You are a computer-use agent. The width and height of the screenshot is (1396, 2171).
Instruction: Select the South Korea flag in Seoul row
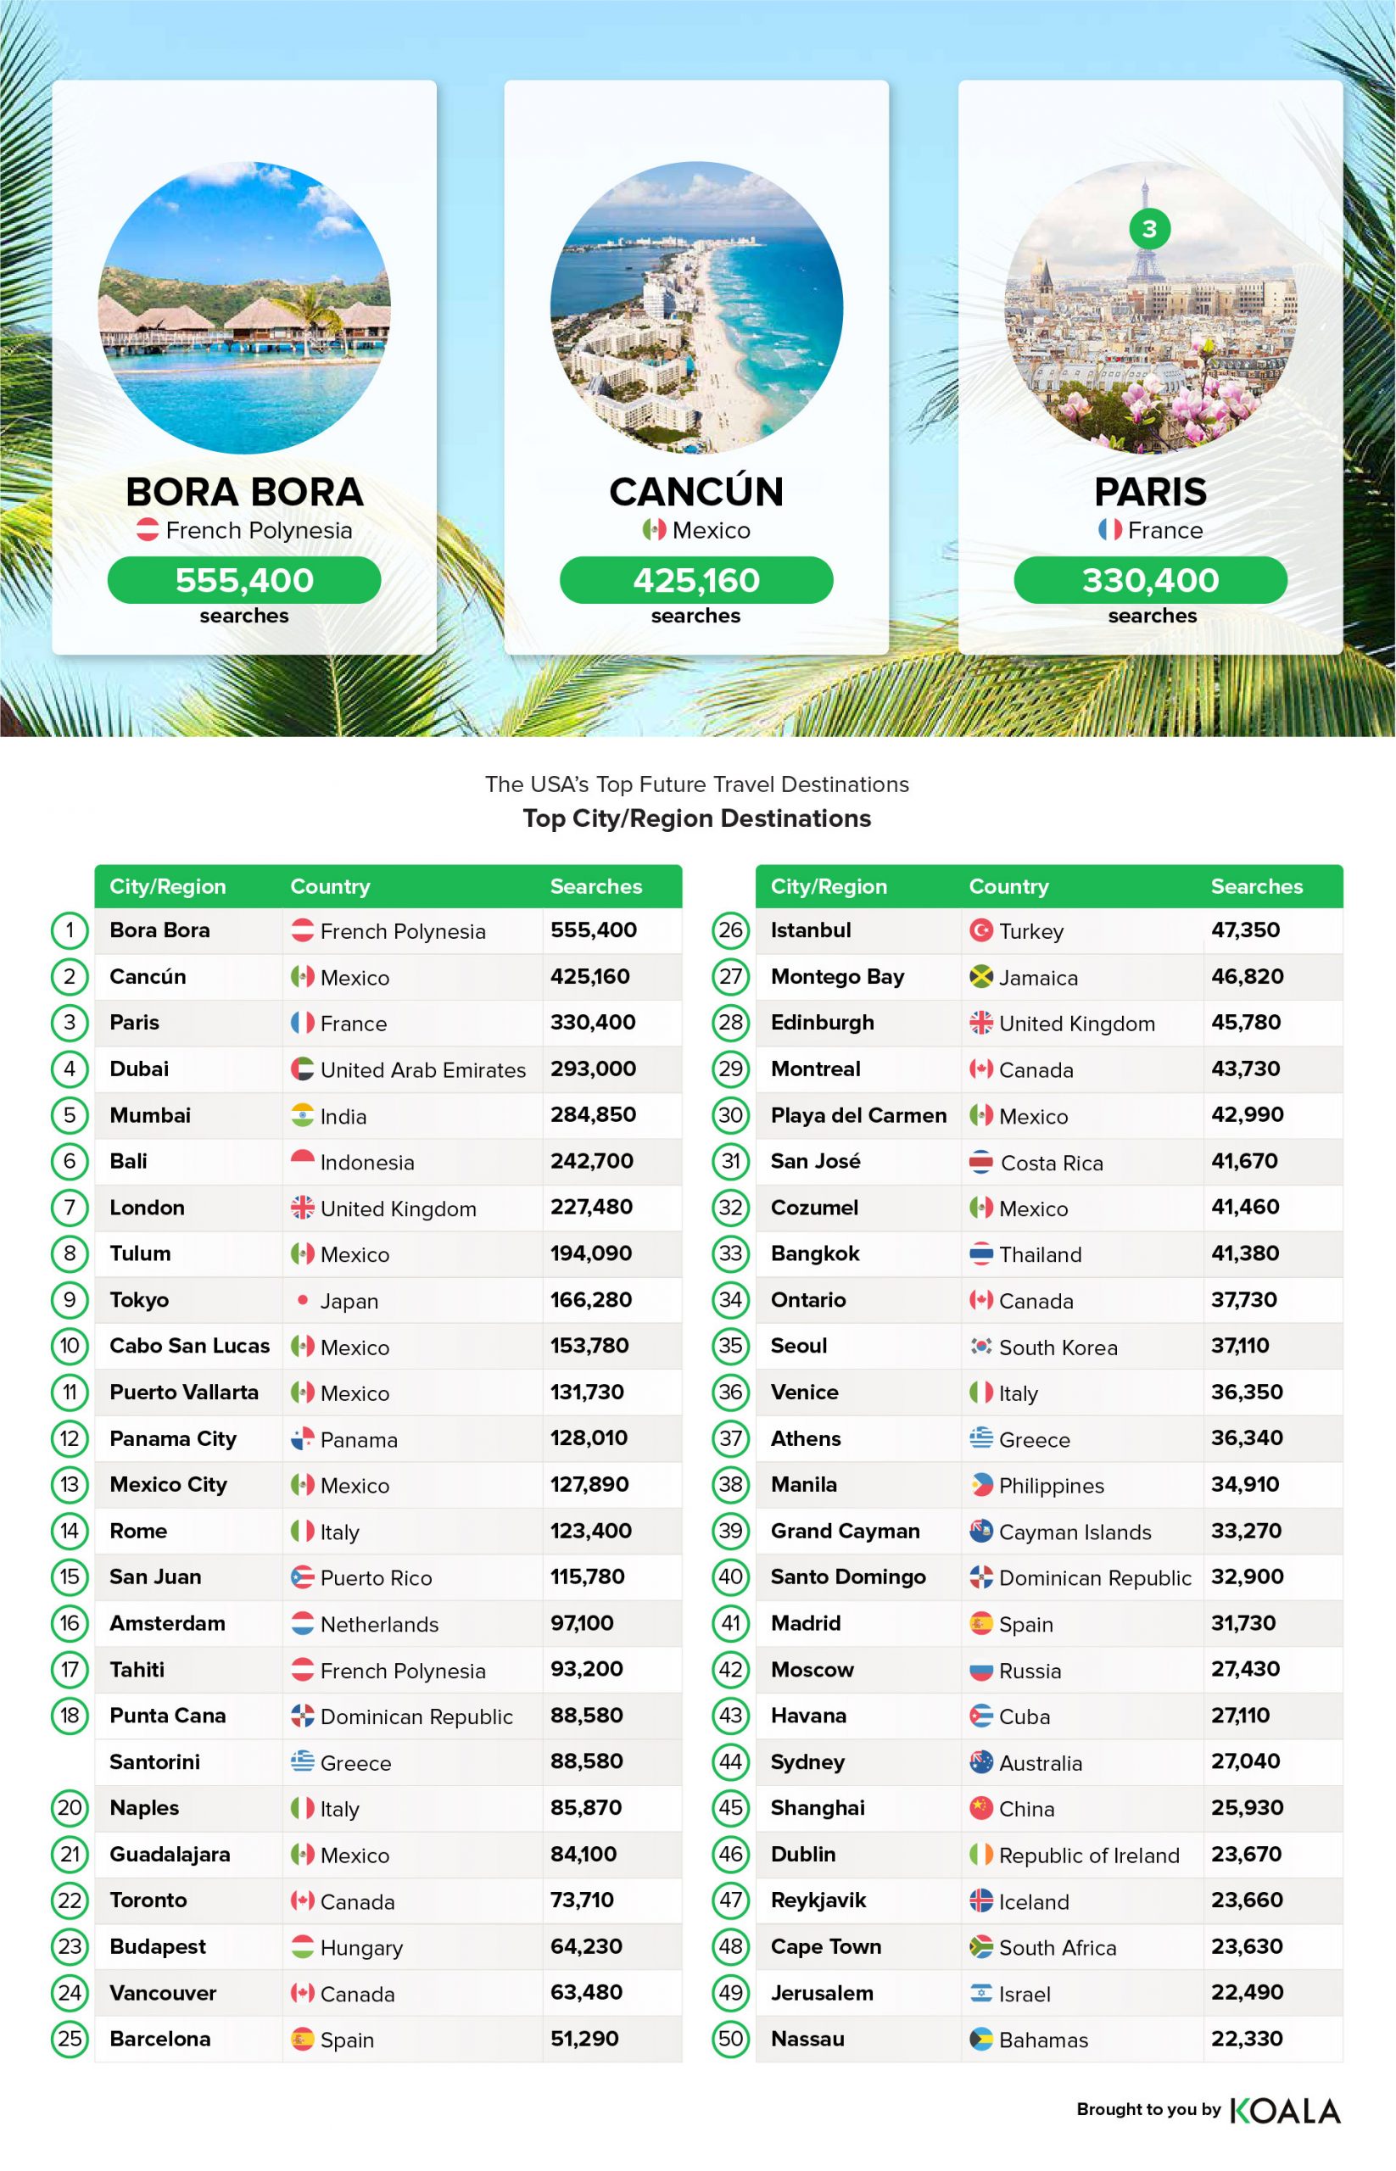(x=980, y=1346)
